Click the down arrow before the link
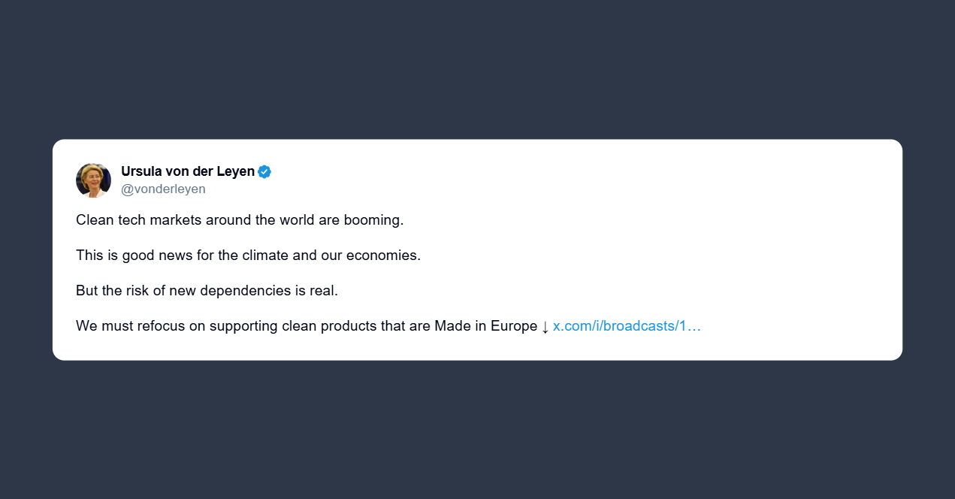The width and height of the screenshot is (955, 499). pyautogui.click(x=545, y=327)
